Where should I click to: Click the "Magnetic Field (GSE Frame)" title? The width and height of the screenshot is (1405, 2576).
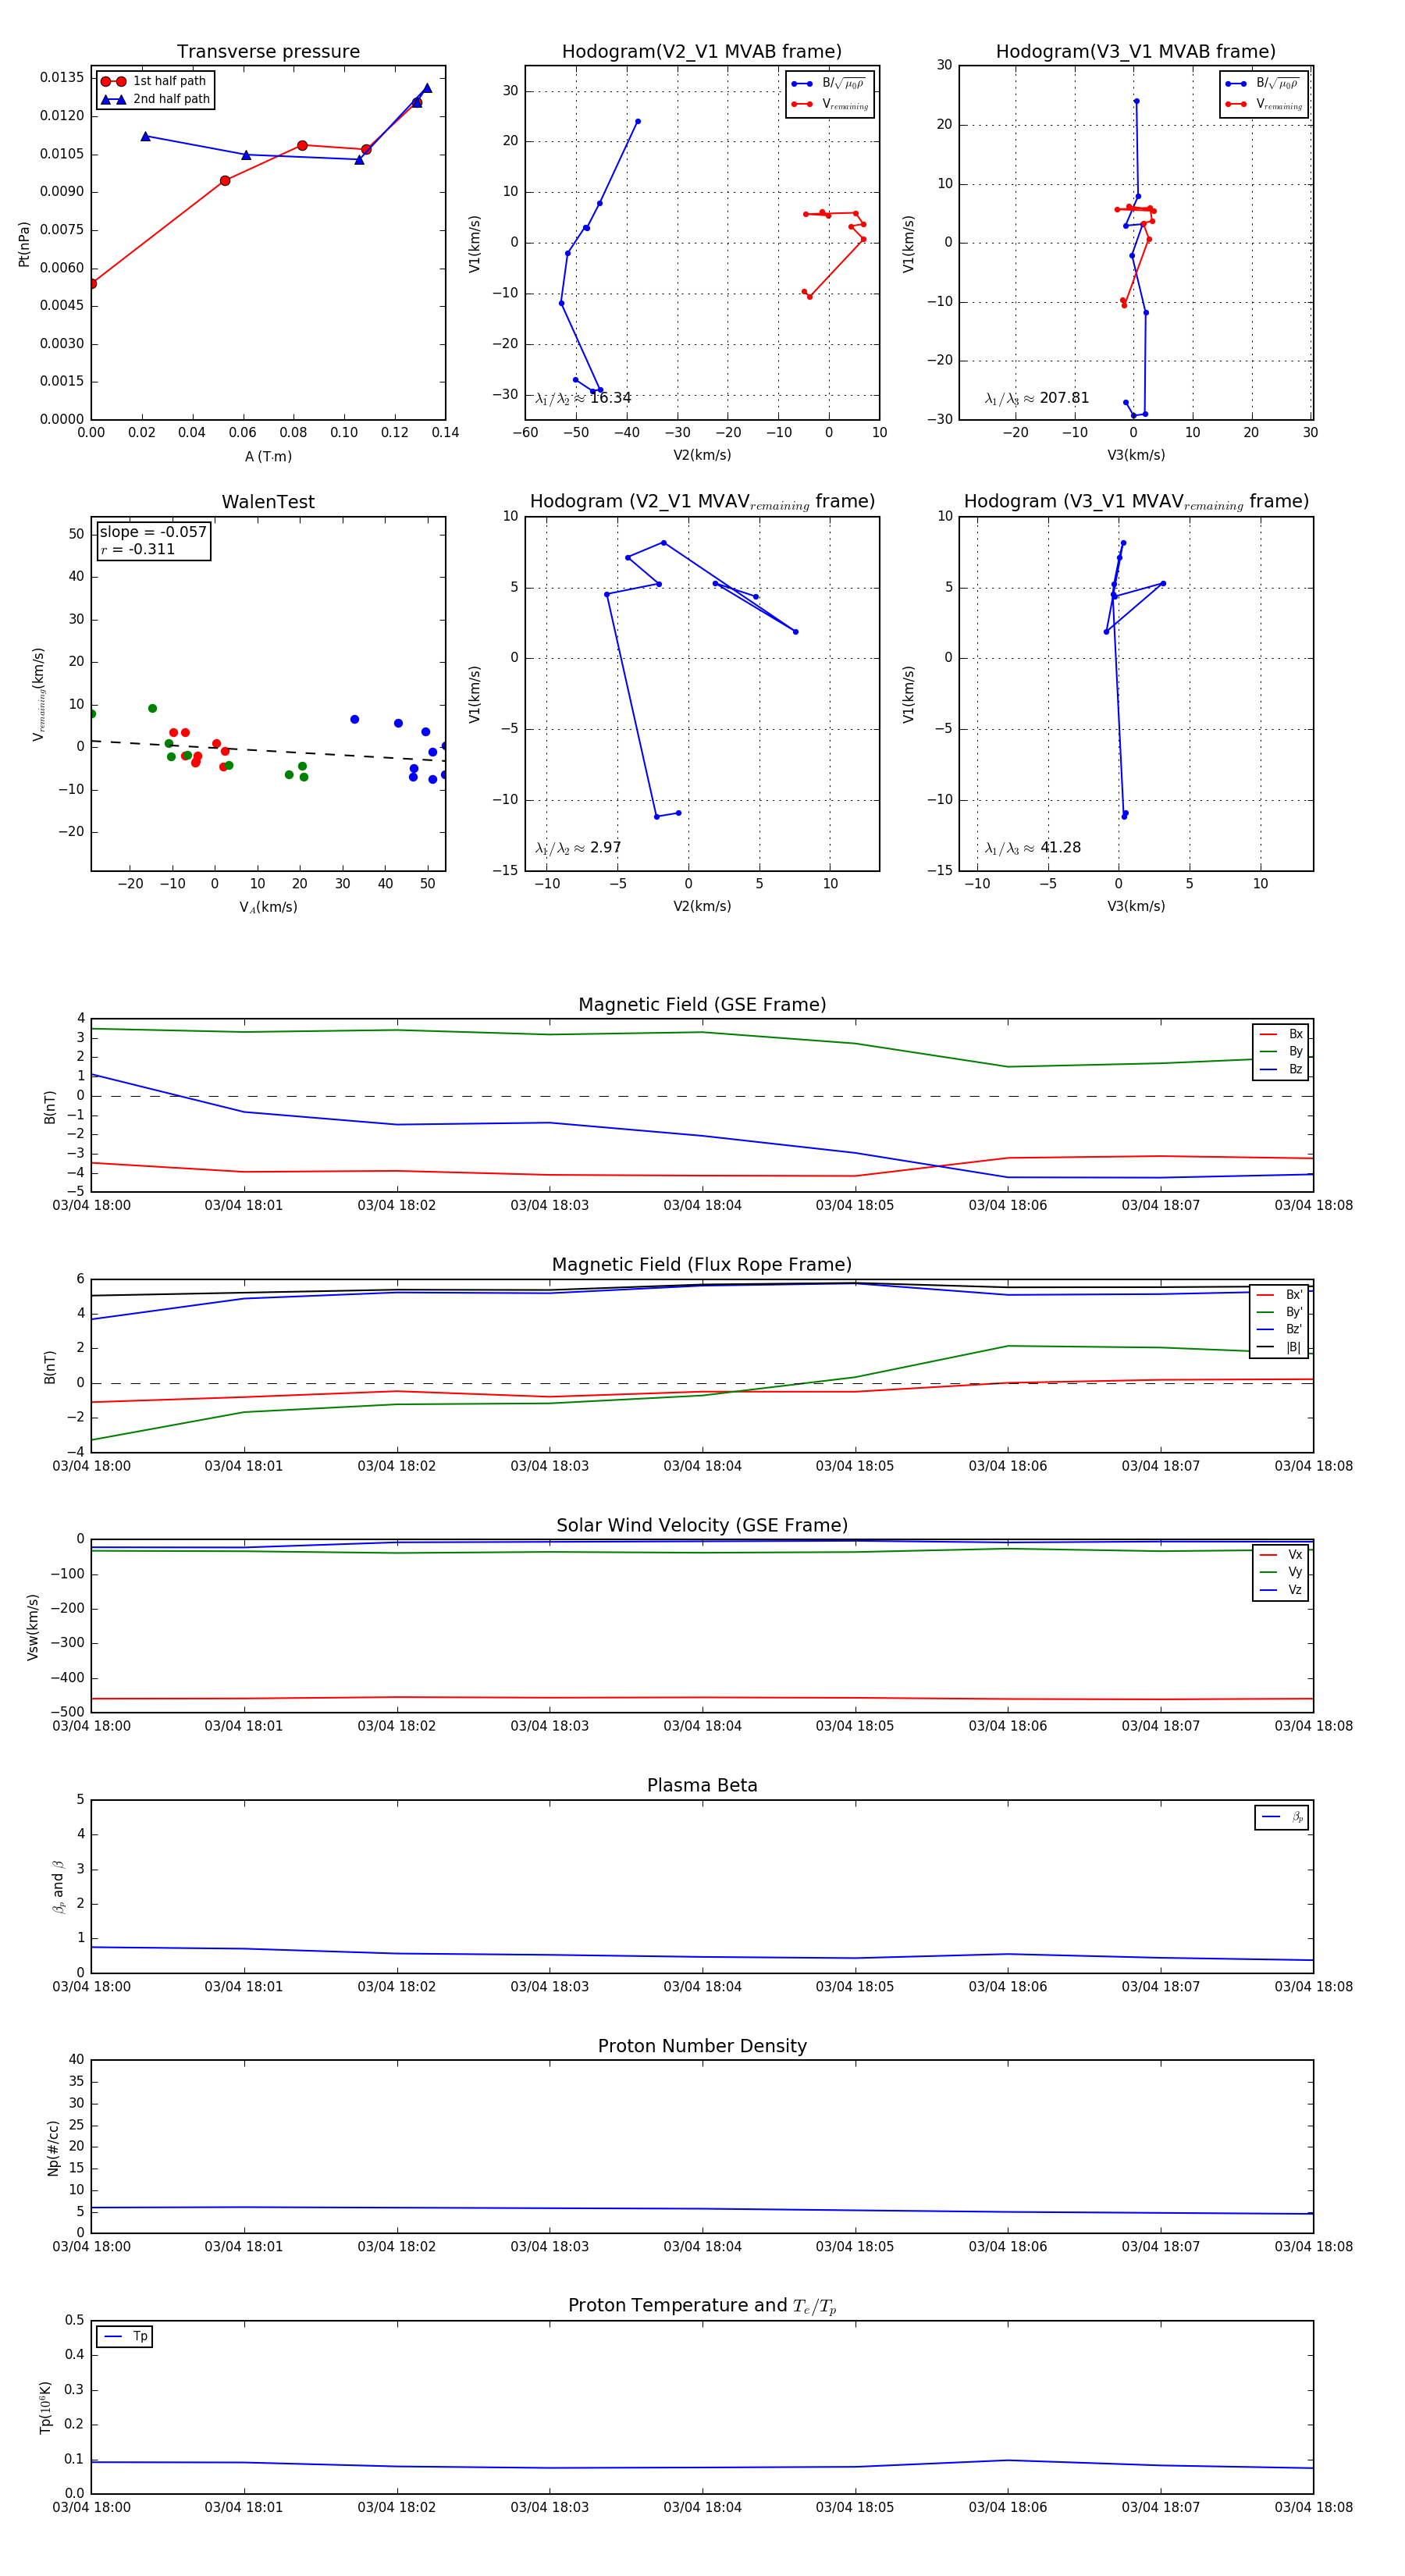tap(702, 1005)
